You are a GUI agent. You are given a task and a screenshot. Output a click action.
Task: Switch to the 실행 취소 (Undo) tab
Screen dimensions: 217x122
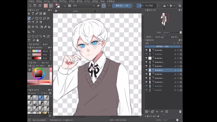[174, 37]
